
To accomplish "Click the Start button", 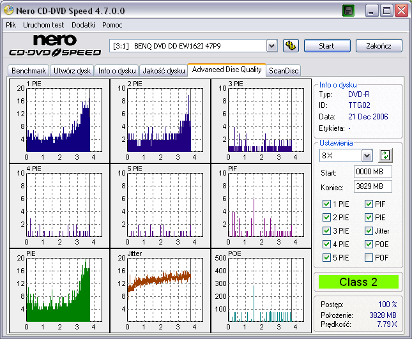I will [x=327, y=46].
